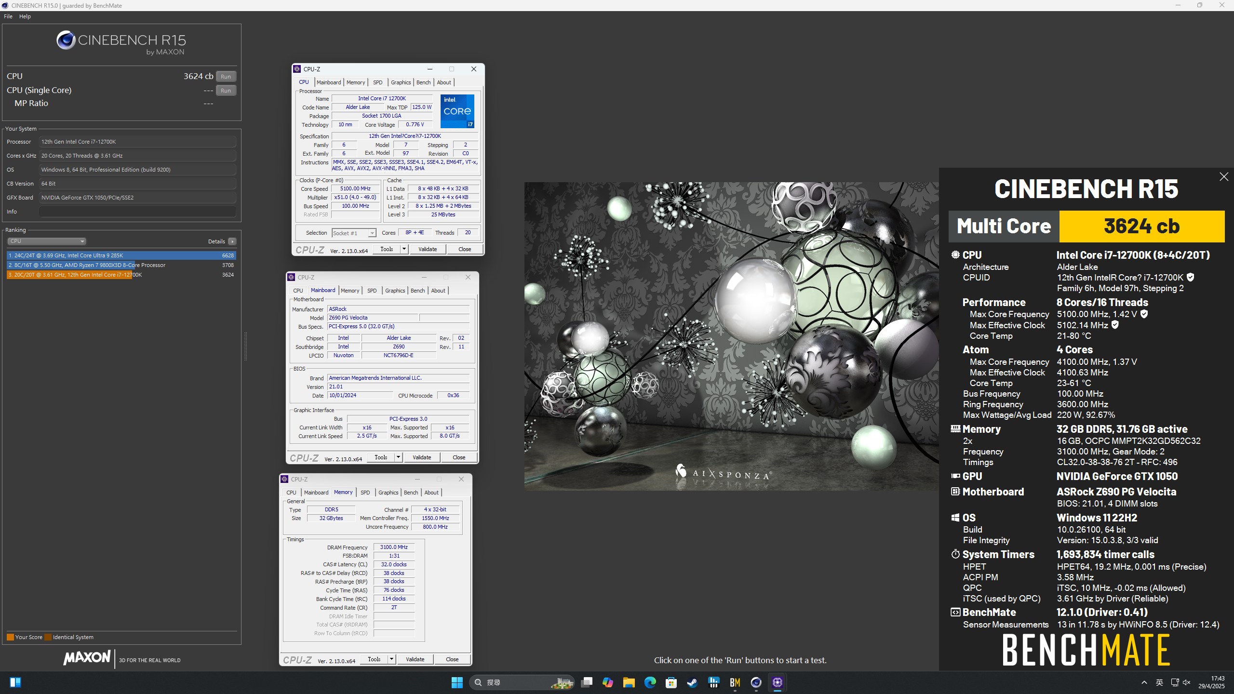The height and width of the screenshot is (694, 1234).
Task: Select ranking row 12th Gen Intel Core i7-12700K
Action: 121,275
